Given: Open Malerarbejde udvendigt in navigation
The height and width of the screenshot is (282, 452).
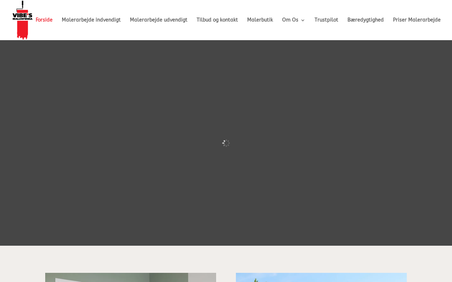Looking at the screenshot, I should tap(159, 20).
